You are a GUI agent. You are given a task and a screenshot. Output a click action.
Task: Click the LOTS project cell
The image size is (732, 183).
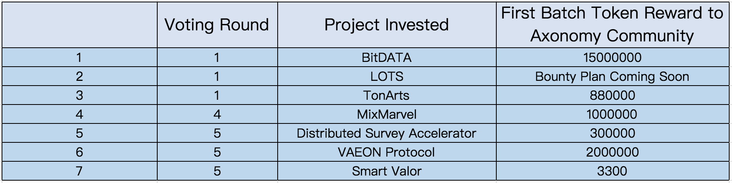(387, 77)
